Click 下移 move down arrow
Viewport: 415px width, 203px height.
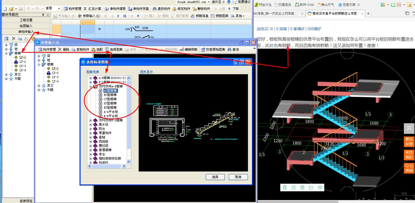(233, 9)
